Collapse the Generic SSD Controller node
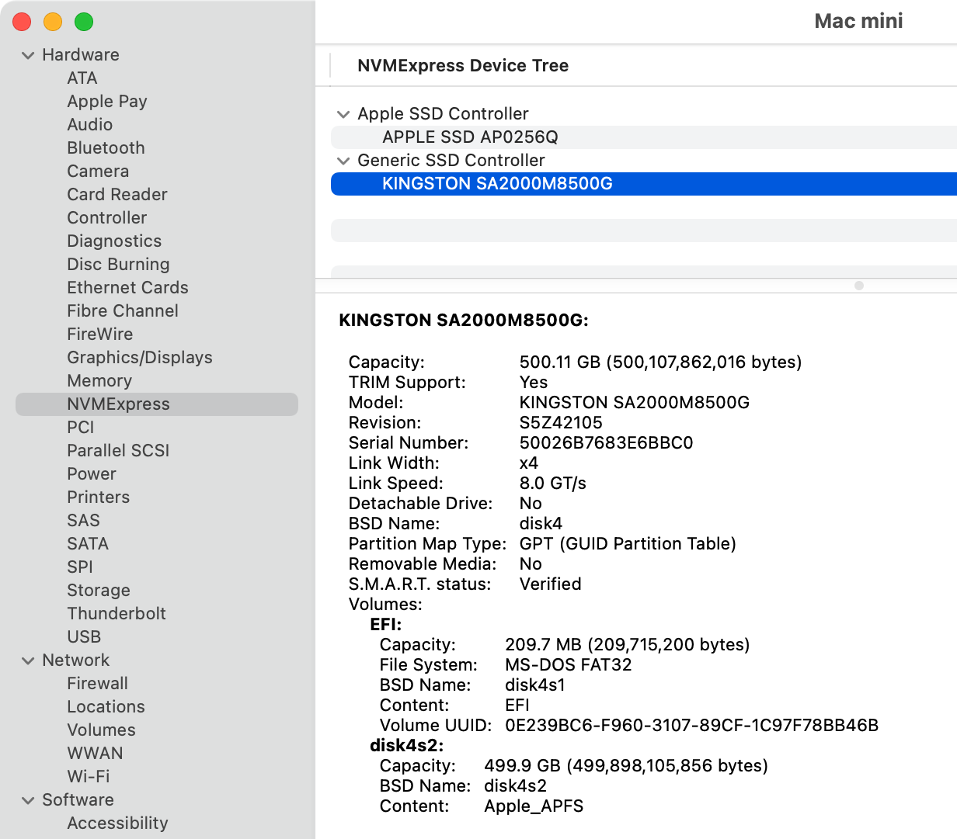 pyautogui.click(x=343, y=161)
